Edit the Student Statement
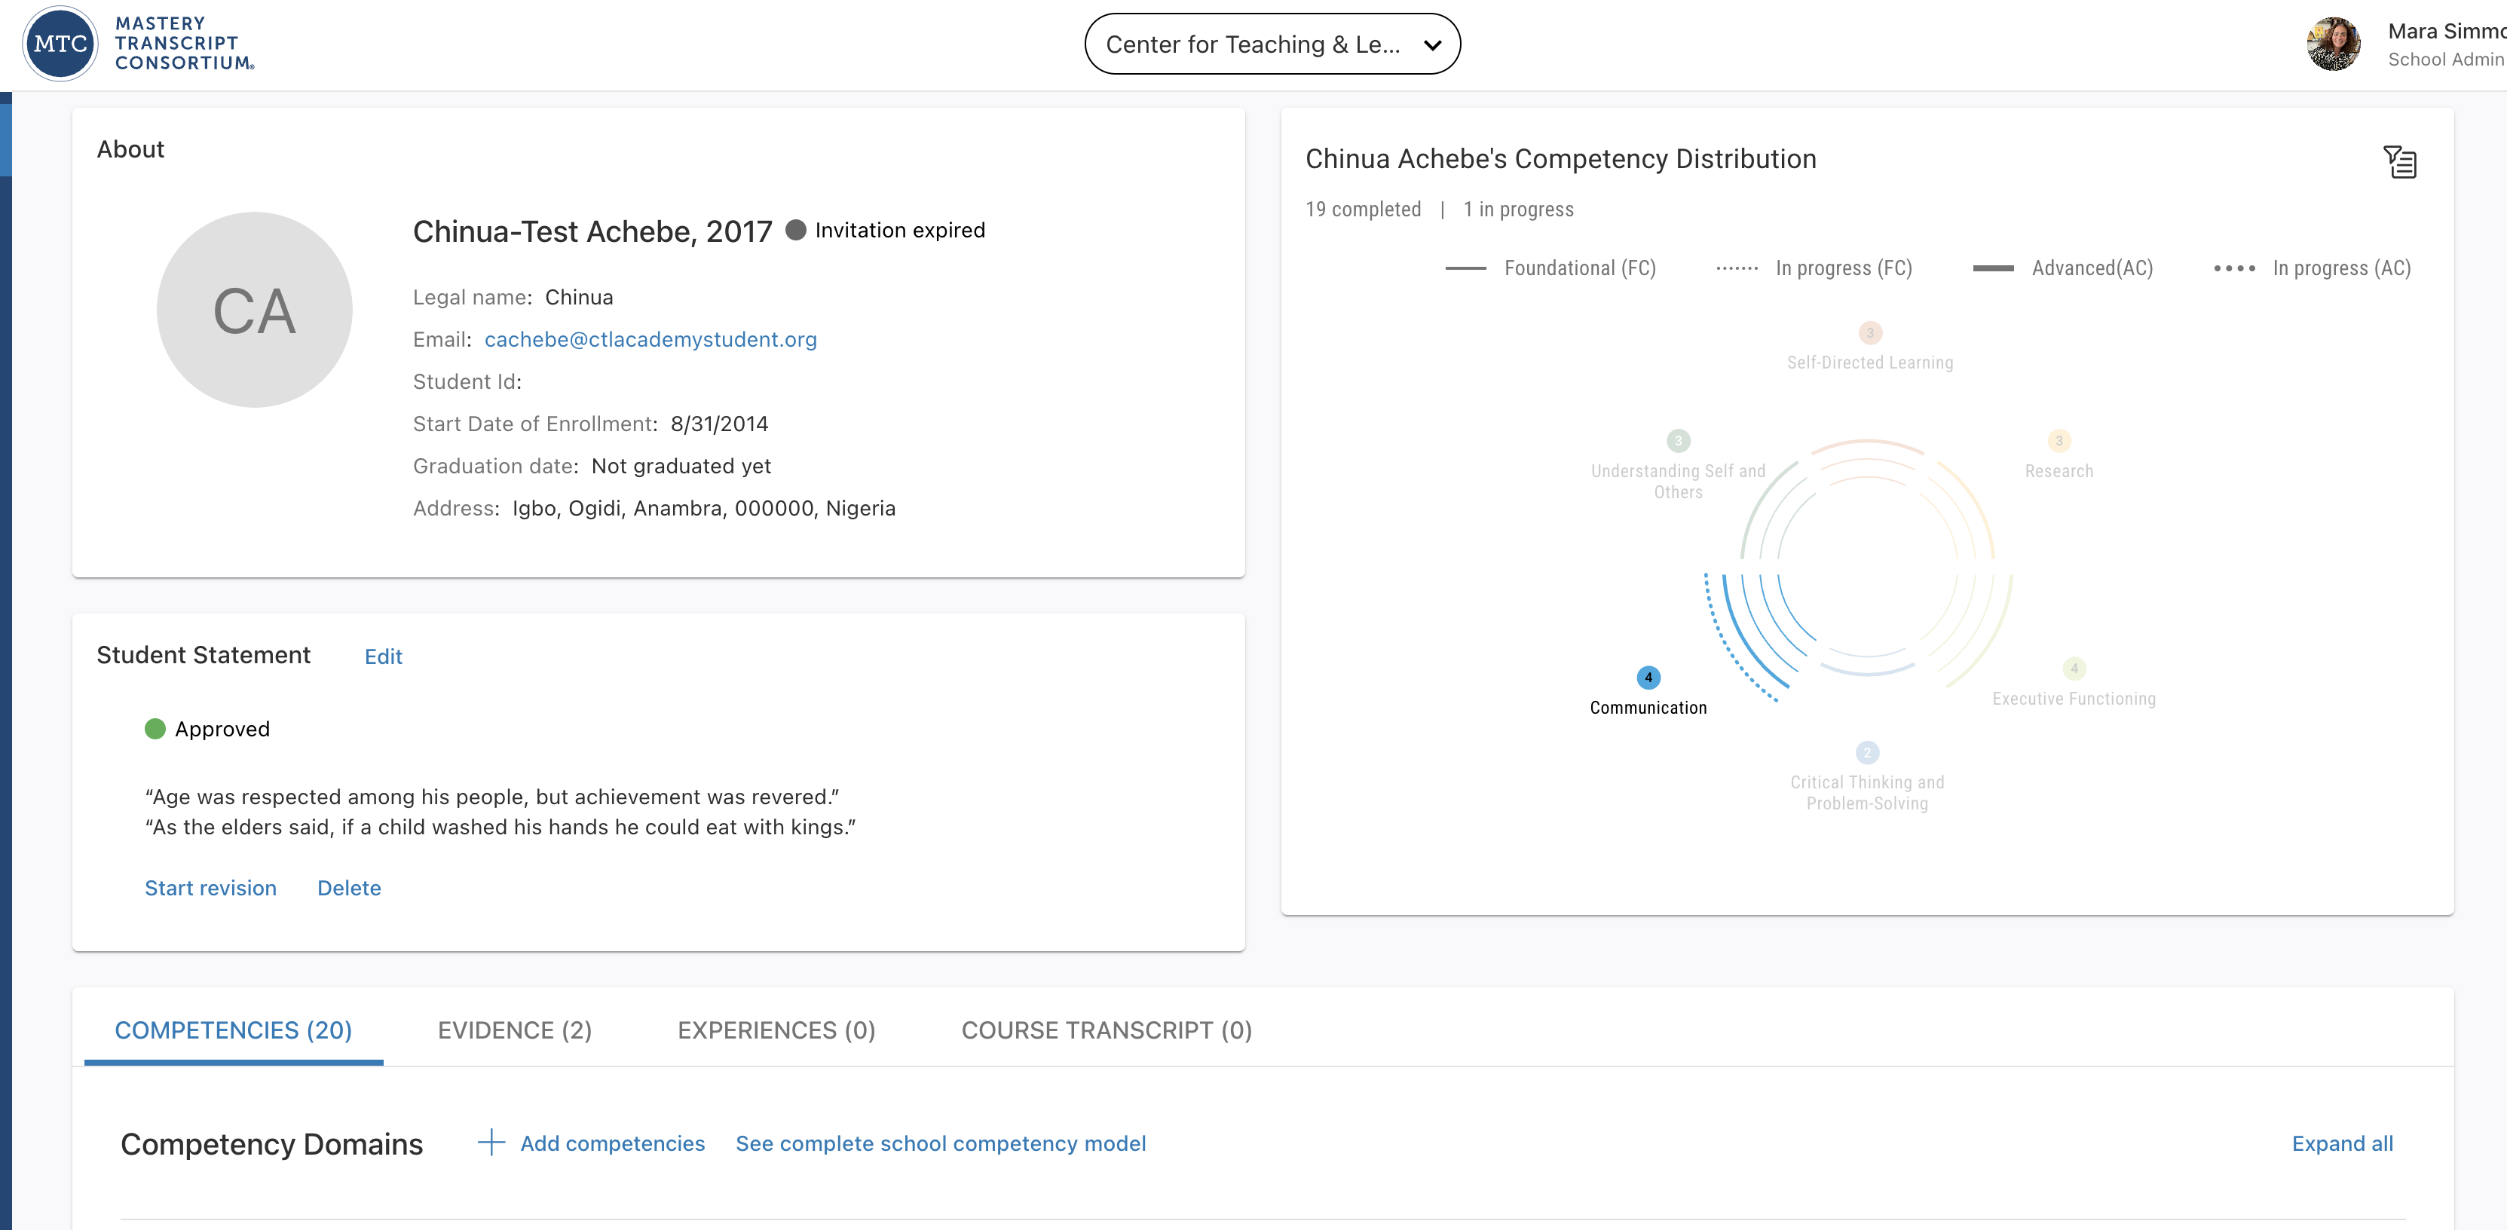Viewport: 2507px width, 1230px height. (382, 657)
